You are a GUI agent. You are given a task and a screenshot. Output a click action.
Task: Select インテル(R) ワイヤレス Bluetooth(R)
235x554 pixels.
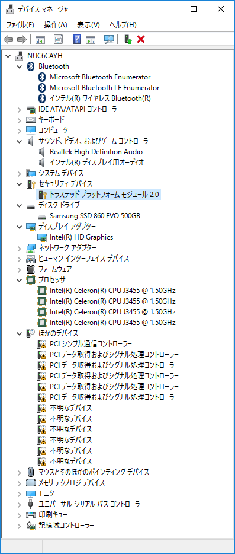tap(100, 98)
